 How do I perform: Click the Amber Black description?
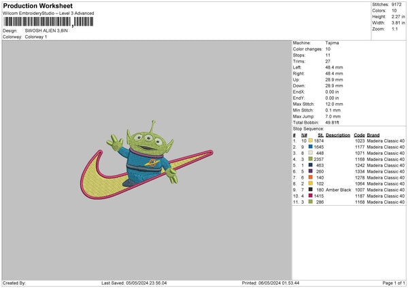(338, 190)
